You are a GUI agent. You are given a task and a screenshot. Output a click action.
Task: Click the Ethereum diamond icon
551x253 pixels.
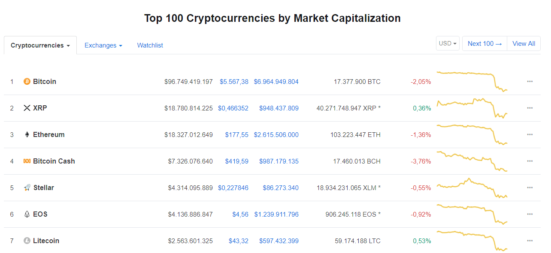coord(27,134)
